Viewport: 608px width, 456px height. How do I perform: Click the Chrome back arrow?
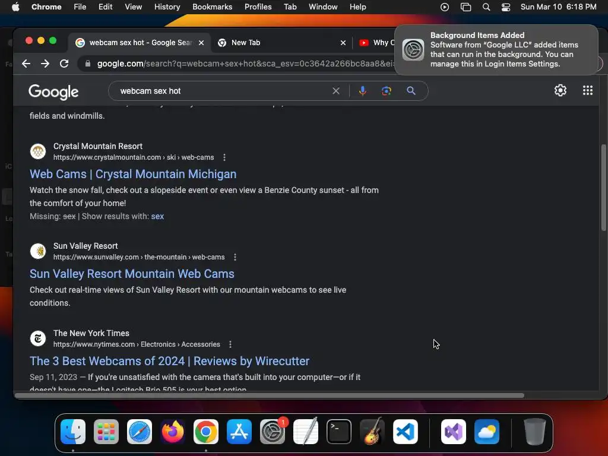[x=26, y=64]
